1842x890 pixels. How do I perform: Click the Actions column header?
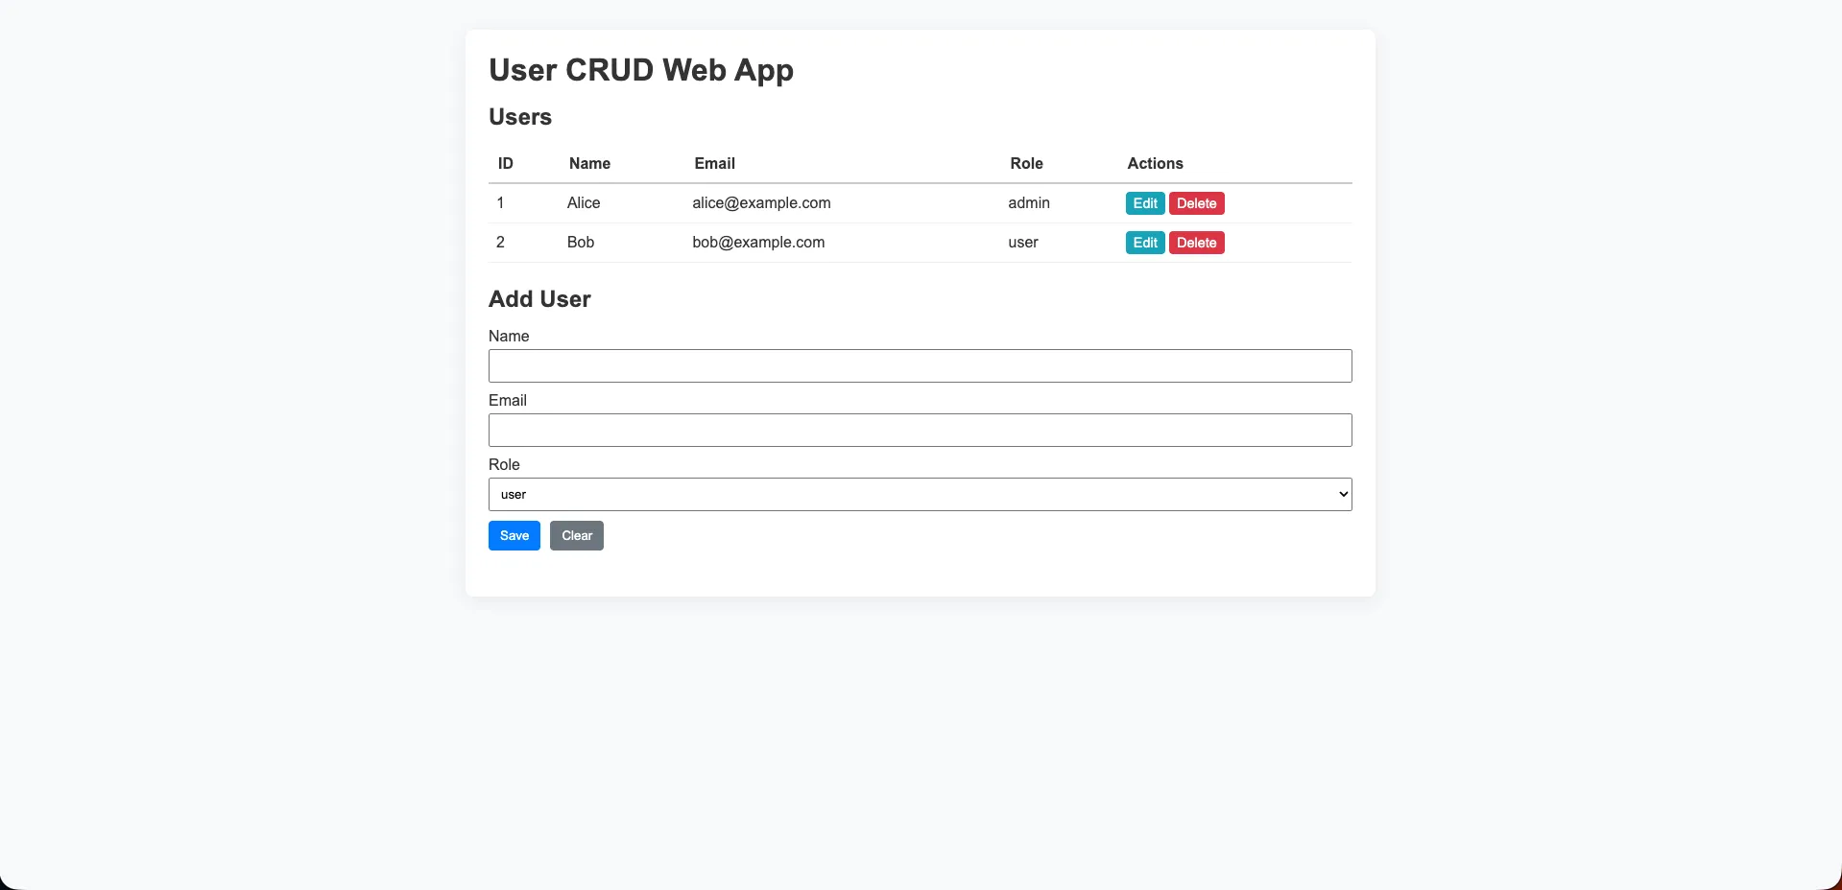point(1156,163)
